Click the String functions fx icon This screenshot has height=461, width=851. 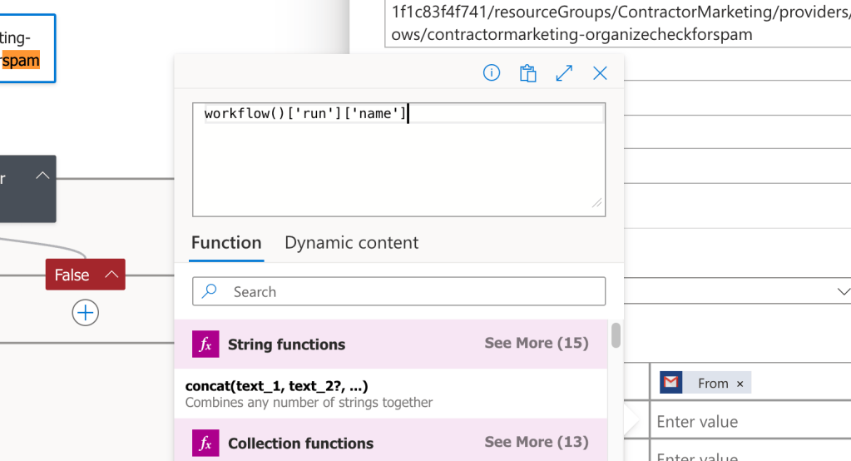pos(205,345)
